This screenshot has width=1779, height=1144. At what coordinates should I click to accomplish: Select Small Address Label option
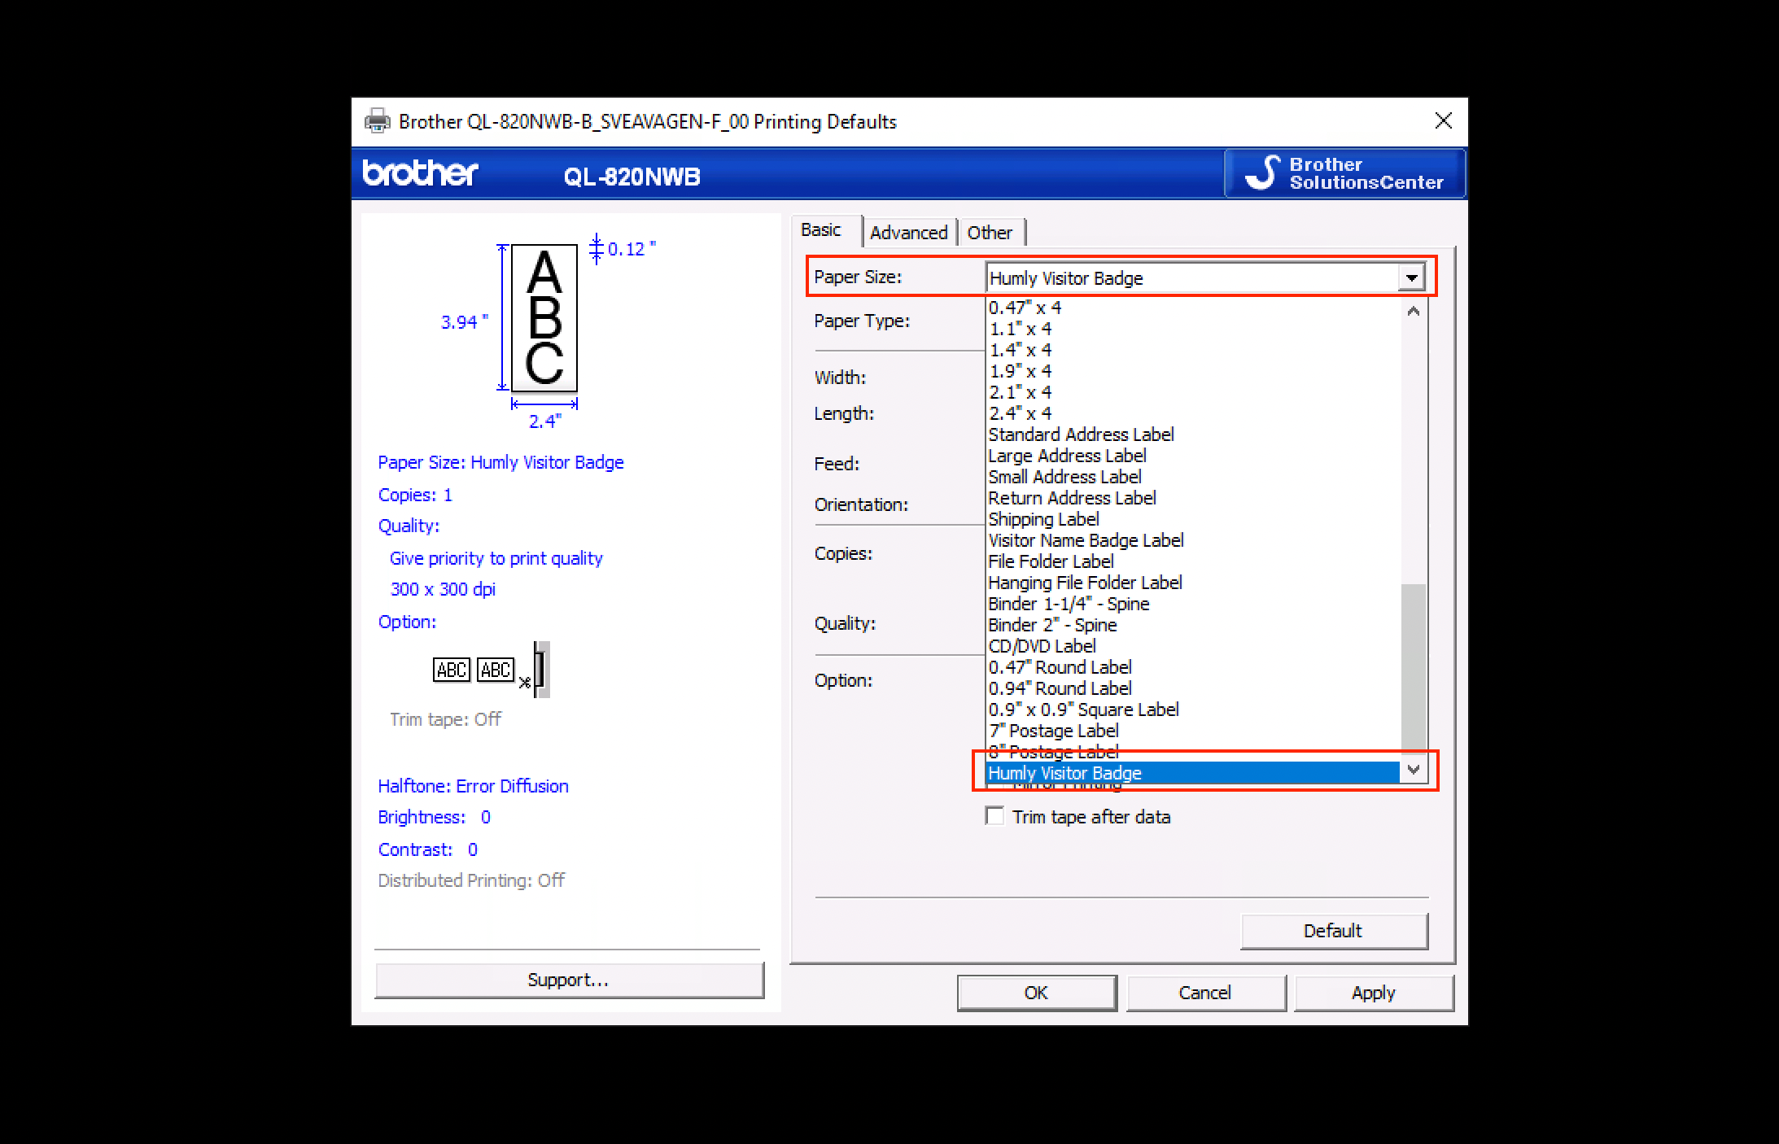click(1194, 477)
